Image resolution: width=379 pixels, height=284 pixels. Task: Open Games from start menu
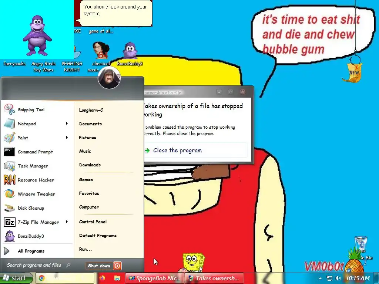[86, 180]
